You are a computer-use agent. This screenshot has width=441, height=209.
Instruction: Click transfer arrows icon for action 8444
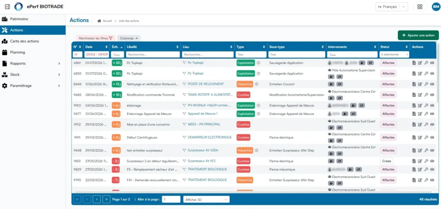[340, 84]
